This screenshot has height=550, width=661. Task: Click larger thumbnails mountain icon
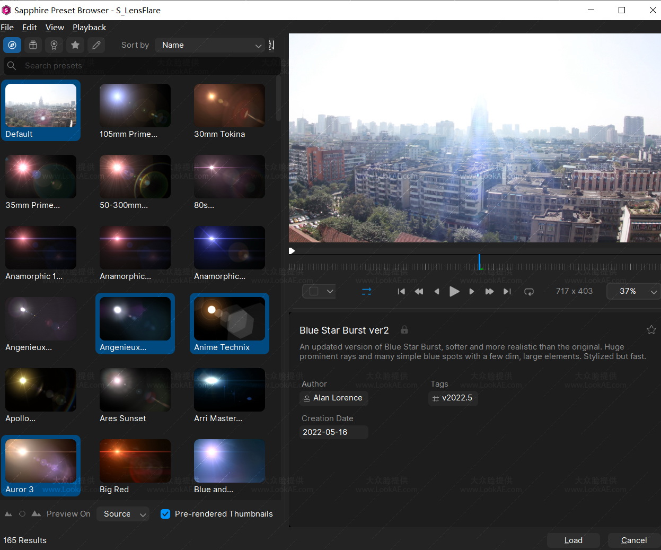tap(36, 513)
